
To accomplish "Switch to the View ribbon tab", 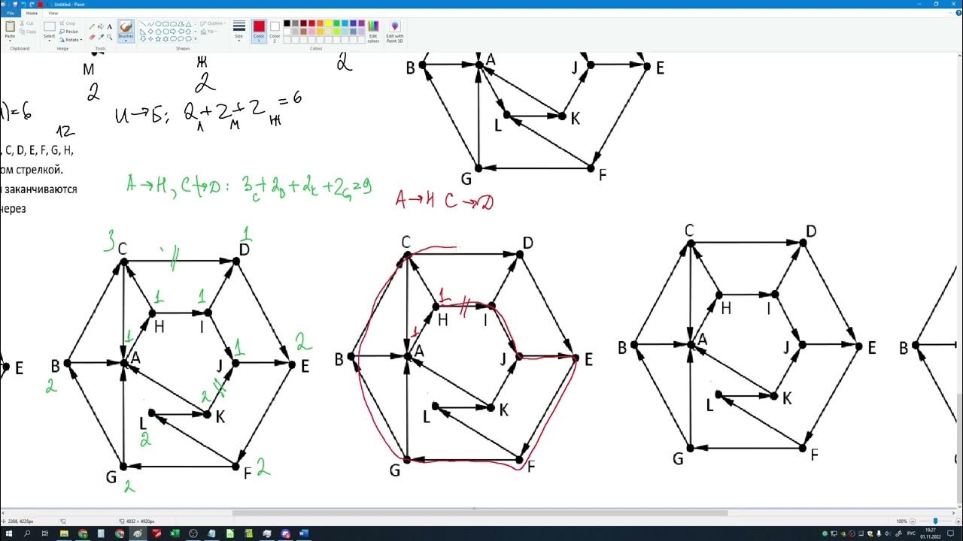I will point(53,13).
